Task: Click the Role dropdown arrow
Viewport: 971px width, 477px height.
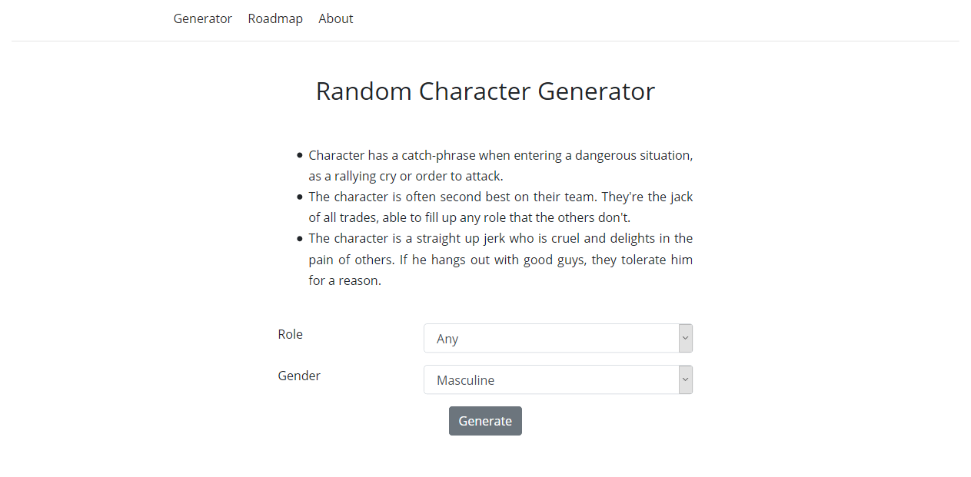Action: 686,339
